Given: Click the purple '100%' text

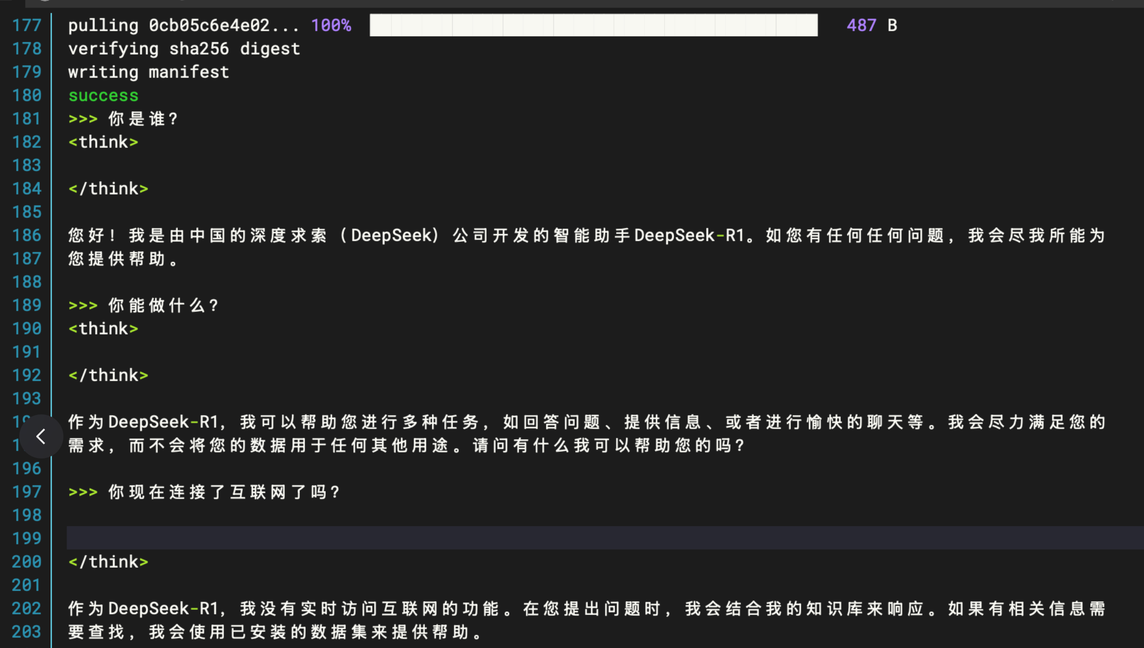Looking at the screenshot, I should coord(331,25).
